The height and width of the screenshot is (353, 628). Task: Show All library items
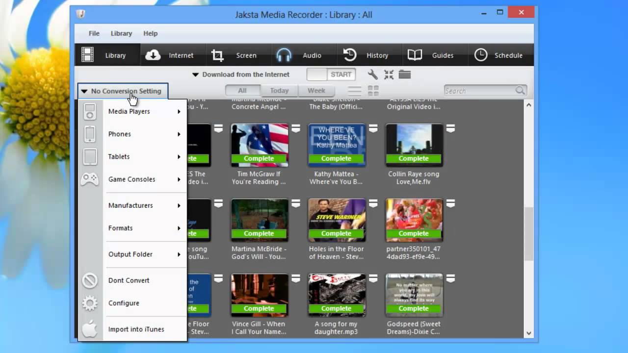coord(242,91)
